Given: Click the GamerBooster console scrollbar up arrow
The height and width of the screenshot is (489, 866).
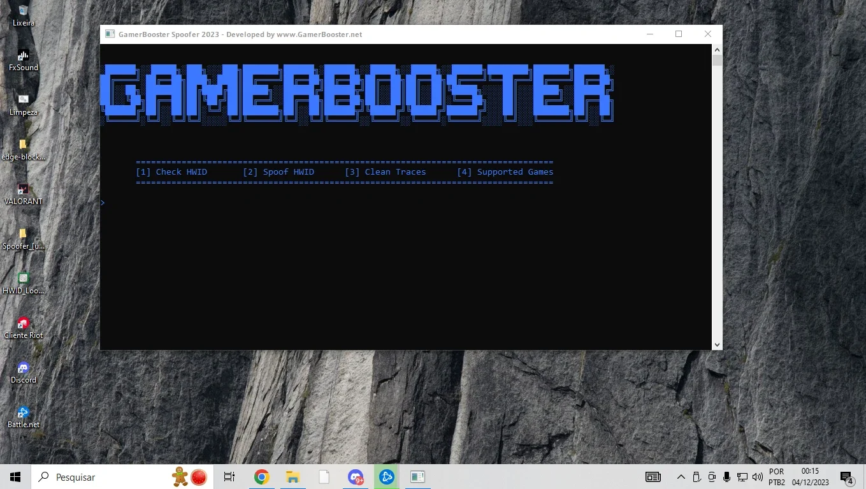Looking at the screenshot, I should pyautogui.click(x=718, y=49).
